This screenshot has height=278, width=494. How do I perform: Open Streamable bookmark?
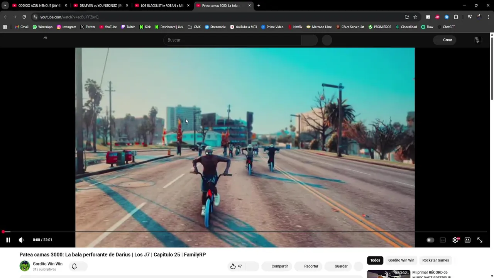click(215, 27)
